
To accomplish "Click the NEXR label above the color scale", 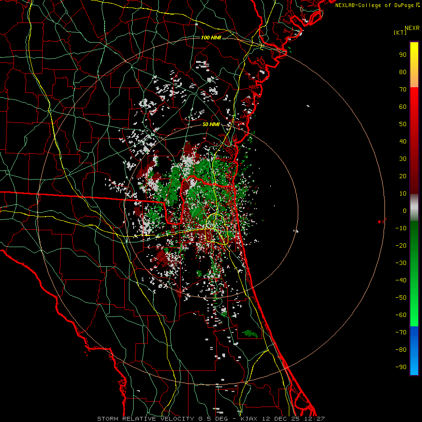I will coord(412,28).
